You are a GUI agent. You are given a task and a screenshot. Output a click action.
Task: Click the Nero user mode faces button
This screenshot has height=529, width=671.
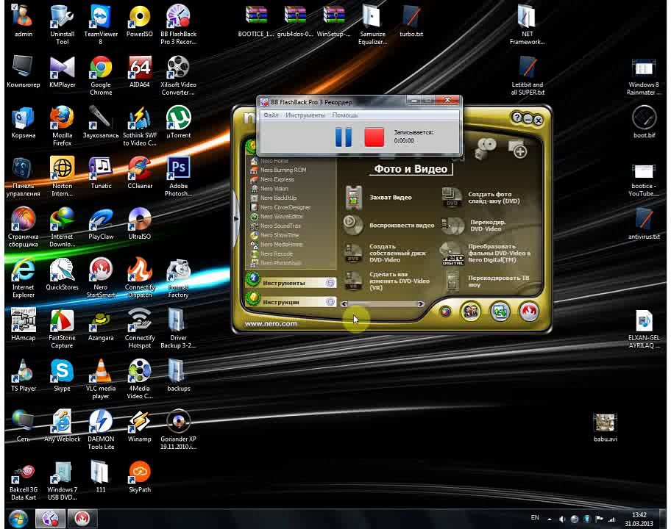tap(470, 312)
